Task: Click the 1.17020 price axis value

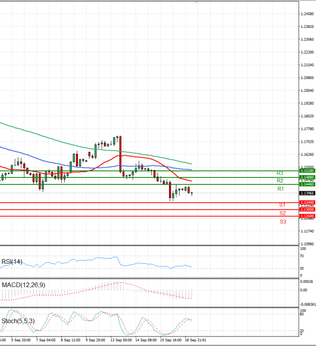Action: coord(308,142)
